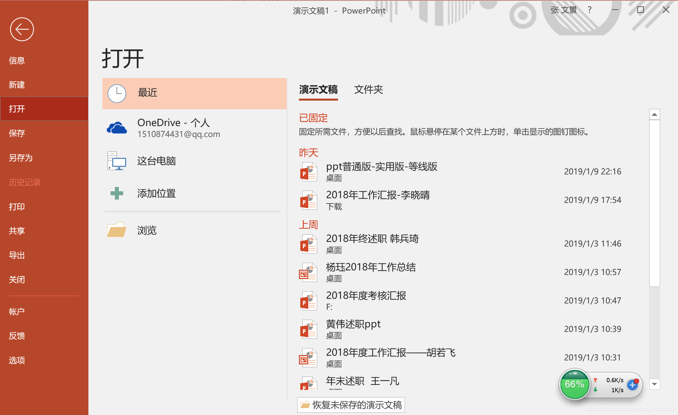The height and width of the screenshot is (415, 678).
Task: Select the 演示文稿 tab
Action: tap(318, 90)
